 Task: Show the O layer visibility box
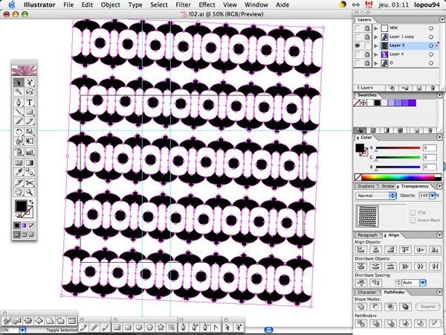click(358, 63)
